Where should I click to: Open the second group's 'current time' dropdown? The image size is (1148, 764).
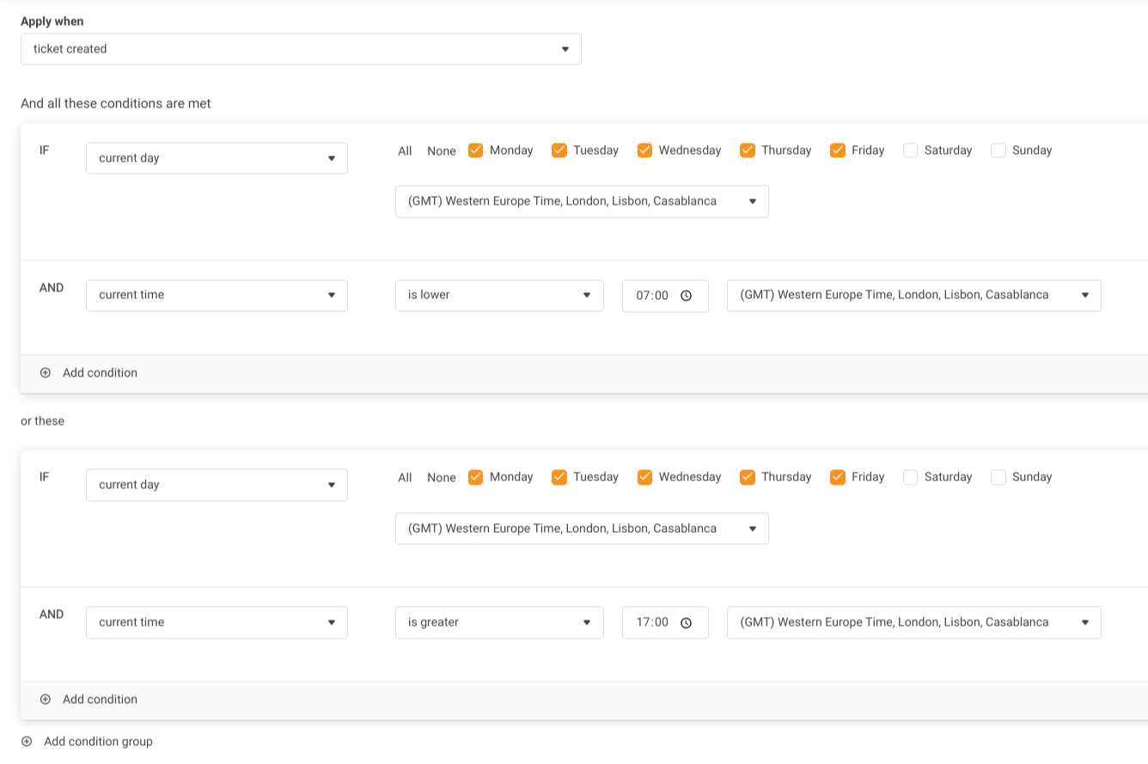coord(217,622)
